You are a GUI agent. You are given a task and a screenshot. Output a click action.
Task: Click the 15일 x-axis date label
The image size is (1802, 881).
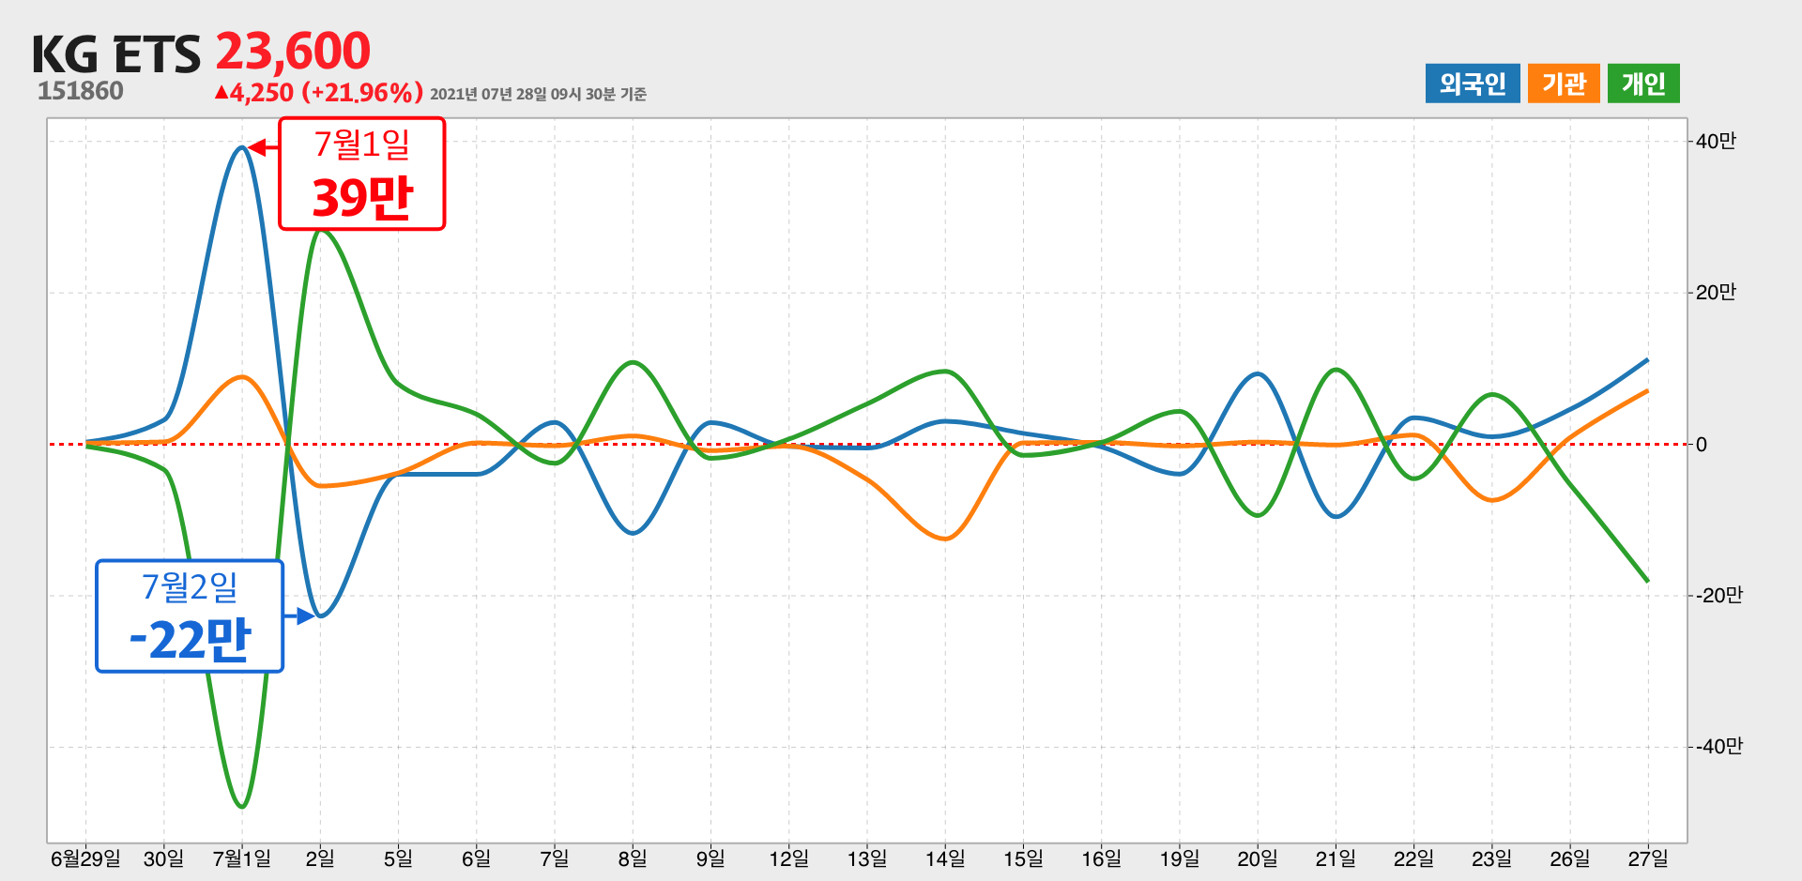point(1023,858)
